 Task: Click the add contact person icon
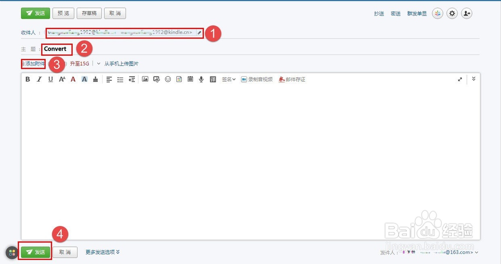click(x=467, y=14)
